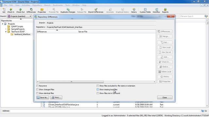Image resolution: width=209 pixels, height=117 pixels.
Task: Click in the Filename Search field
Action: pyautogui.click(x=192, y=16)
